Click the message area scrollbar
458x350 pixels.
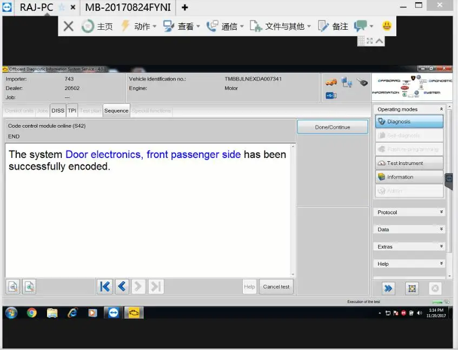click(x=293, y=210)
